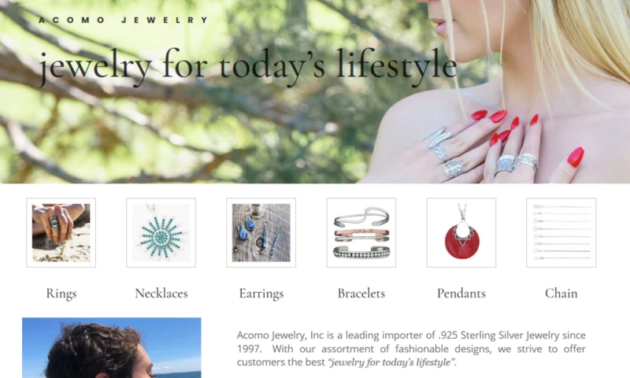This screenshot has height=378, width=630.
Task: Click the stacked cuff Bracelets thumbnail
Action: [x=361, y=232]
